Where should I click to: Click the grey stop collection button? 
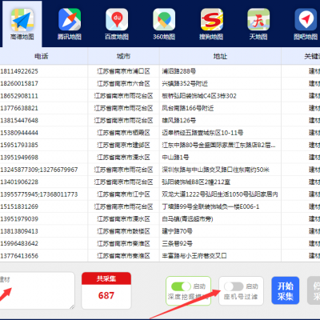coord(314,290)
